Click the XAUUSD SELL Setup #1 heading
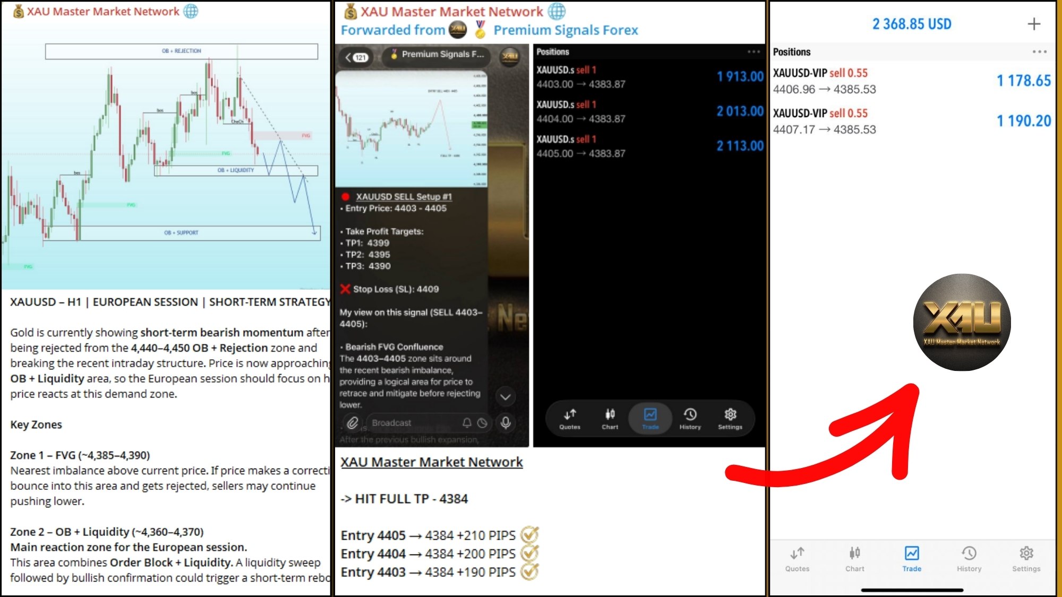This screenshot has height=597, width=1062. (404, 196)
